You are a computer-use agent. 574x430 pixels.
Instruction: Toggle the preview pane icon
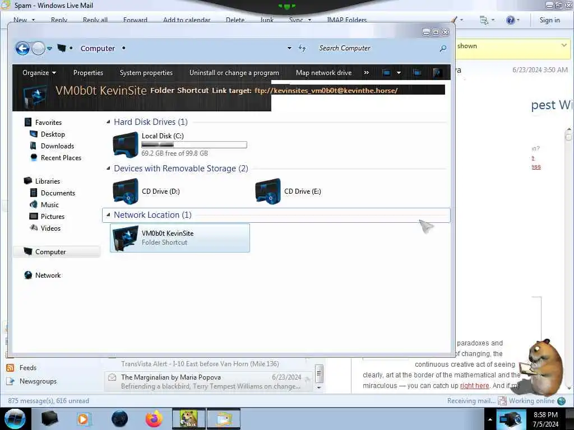[x=417, y=72]
